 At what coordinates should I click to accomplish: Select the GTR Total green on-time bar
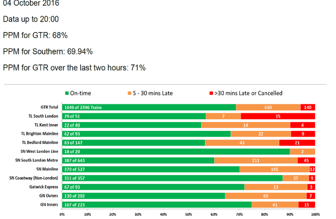tap(149, 107)
